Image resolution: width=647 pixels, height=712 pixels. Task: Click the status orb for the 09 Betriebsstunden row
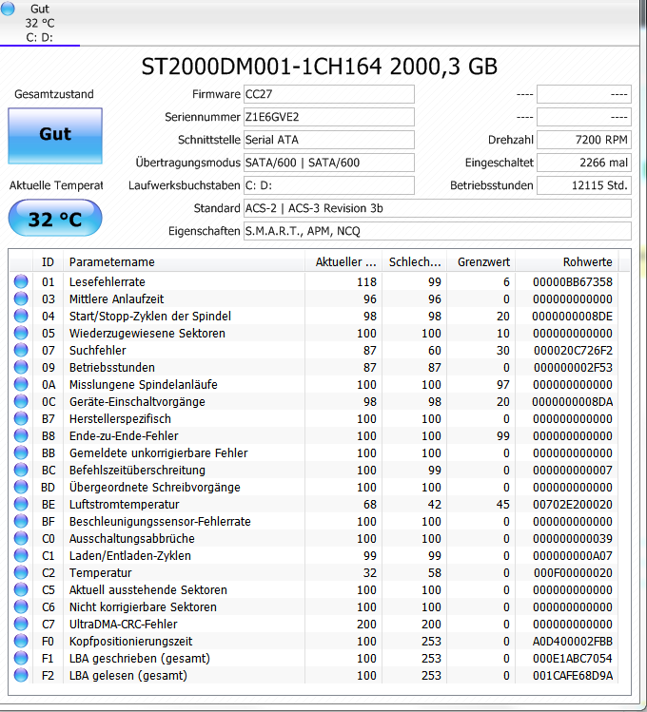point(21,367)
